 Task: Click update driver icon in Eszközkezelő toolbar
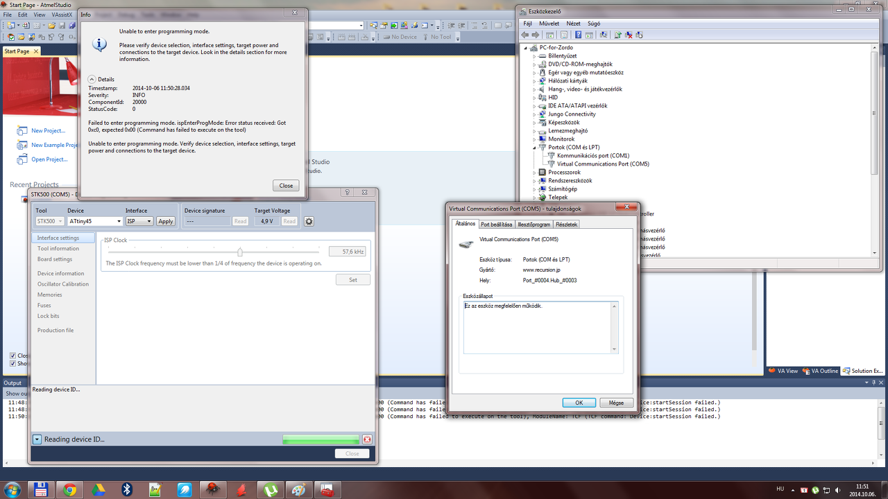click(617, 35)
